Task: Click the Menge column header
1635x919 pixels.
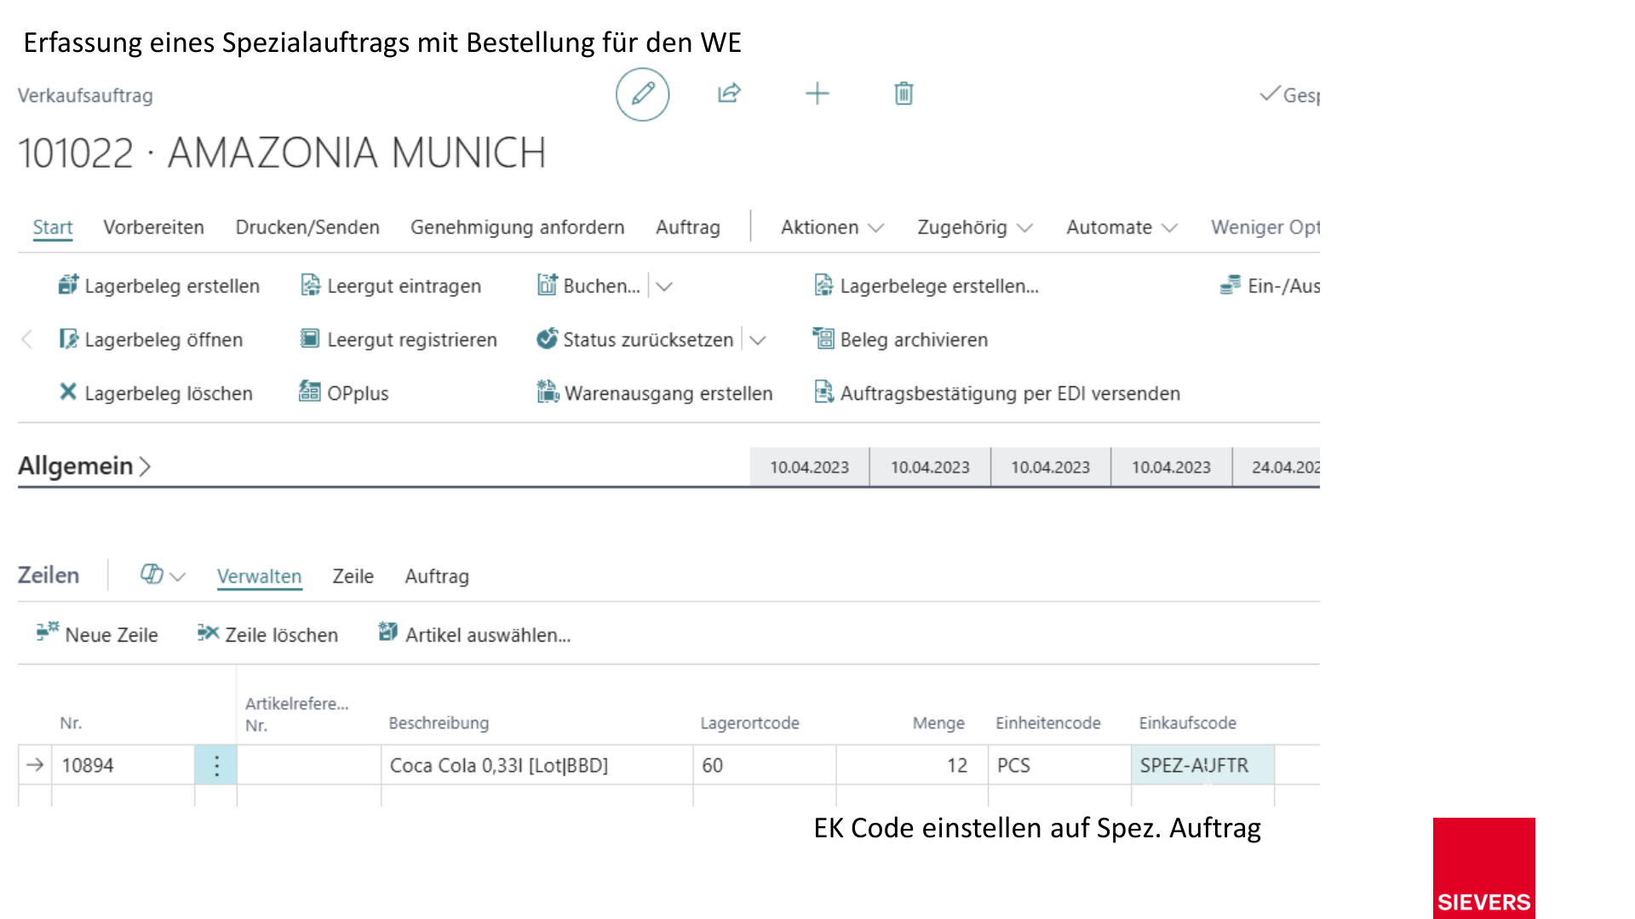Action: pyautogui.click(x=938, y=723)
